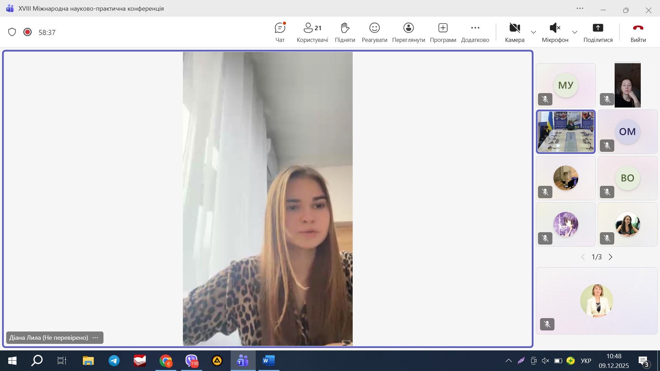Click the shield security icon
This screenshot has height=371, width=660.
click(x=12, y=32)
